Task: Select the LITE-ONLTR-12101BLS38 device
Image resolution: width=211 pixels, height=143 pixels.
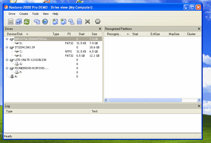Action: coord(53,60)
